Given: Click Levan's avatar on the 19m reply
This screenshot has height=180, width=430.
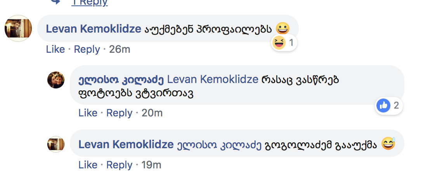Looking at the screenshot, I should (x=56, y=144).
